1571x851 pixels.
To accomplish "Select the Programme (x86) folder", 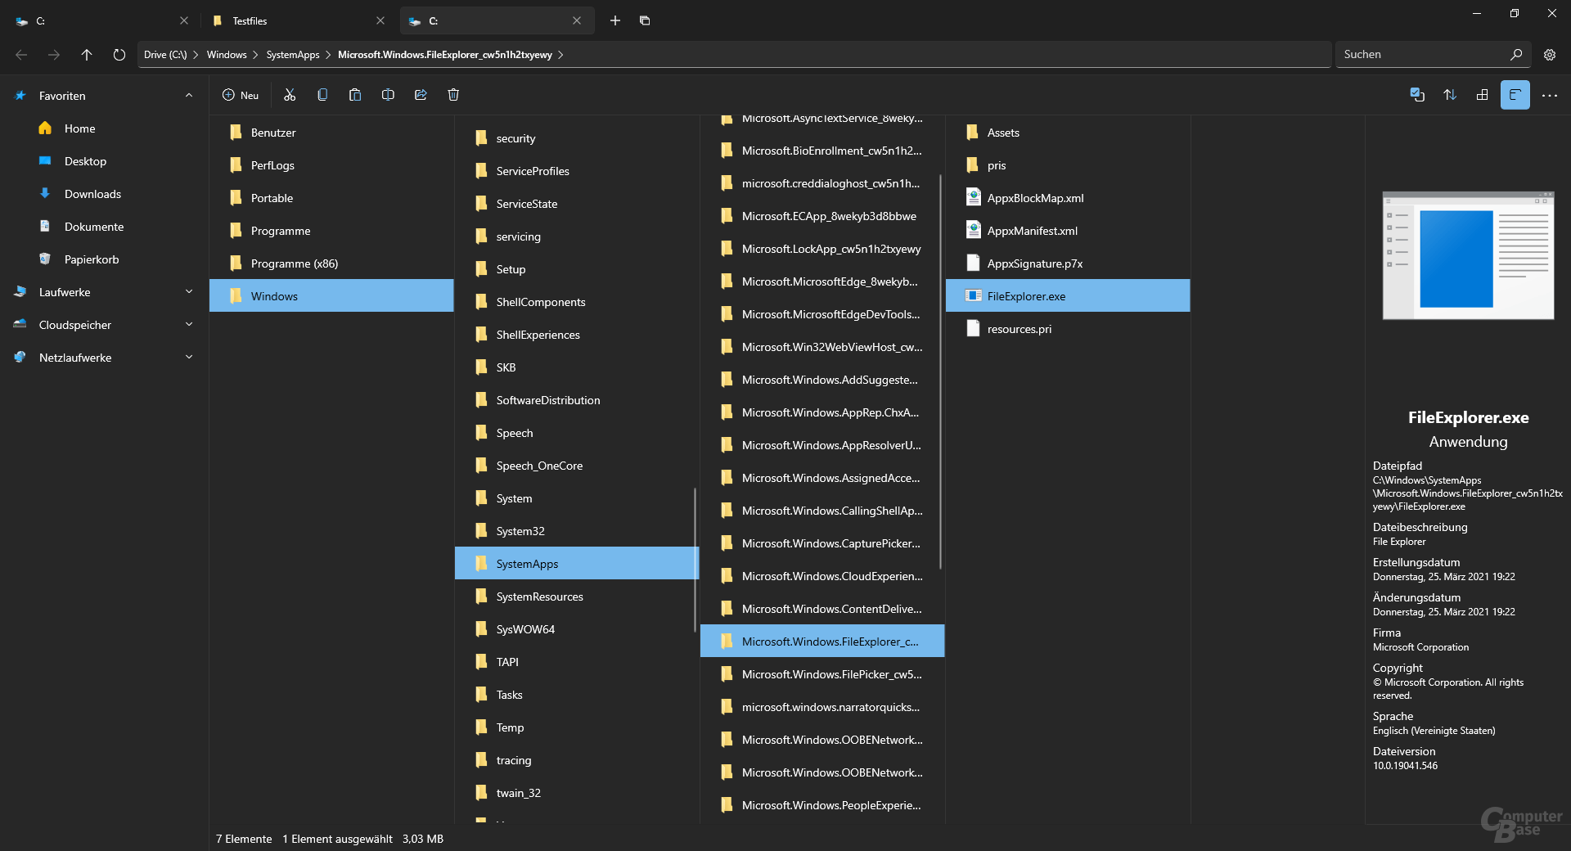I will tap(331, 263).
